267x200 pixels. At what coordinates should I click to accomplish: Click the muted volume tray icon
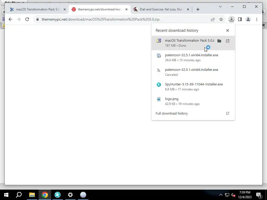coord(233,195)
